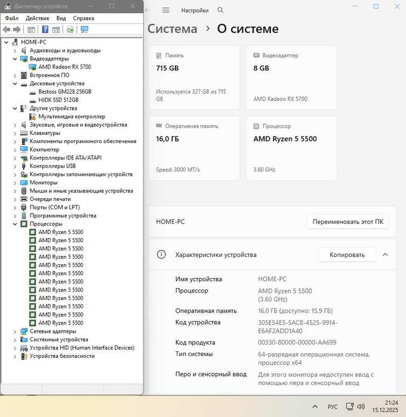
Task: Open the Файл menu
Action: pyautogui.click(x=12, y=18)
